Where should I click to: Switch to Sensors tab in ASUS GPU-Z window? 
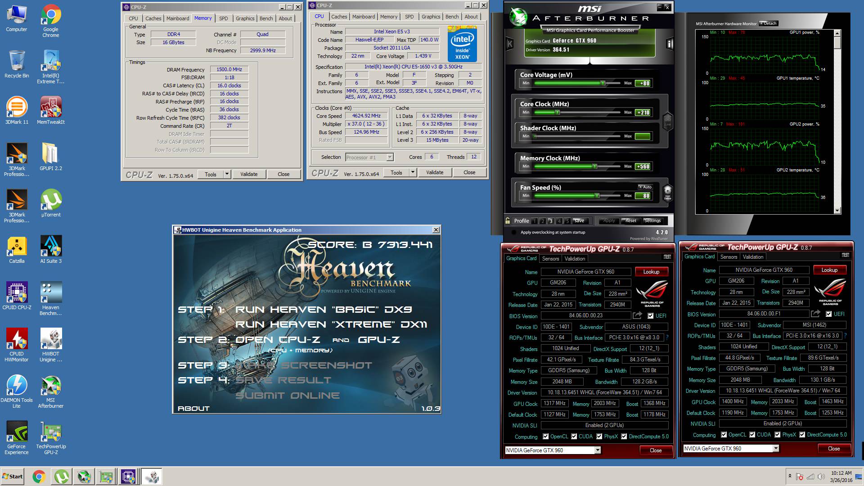(550, 259)
